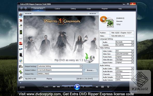Click the rewind double-arrow button
The width and height of the screenshot is (153, 96).
58,87
